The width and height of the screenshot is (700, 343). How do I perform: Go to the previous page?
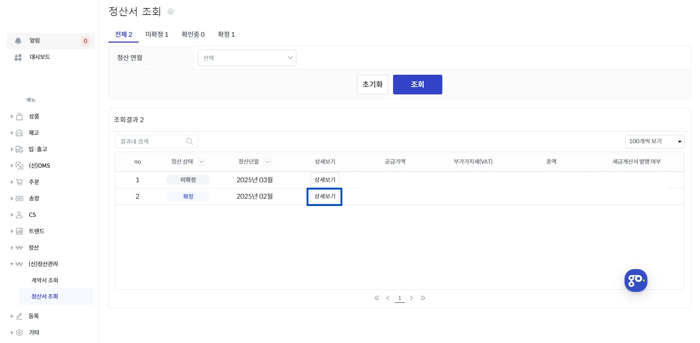click(x=388, y=298)
